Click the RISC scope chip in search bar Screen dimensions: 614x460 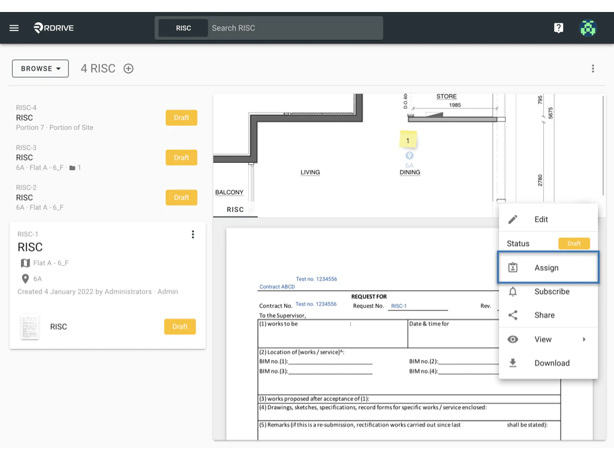(x=182, y=28)
